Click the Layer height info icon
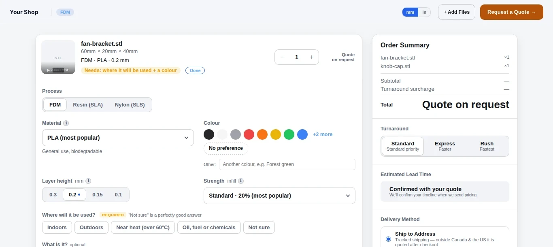The height and width of the screenshot is (247, 553). pyautogui.click(x=88, y=181)
